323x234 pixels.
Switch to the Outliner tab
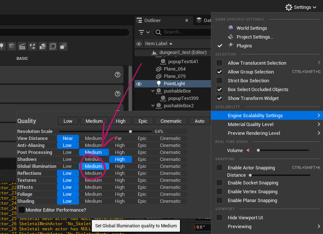[152, 21]
